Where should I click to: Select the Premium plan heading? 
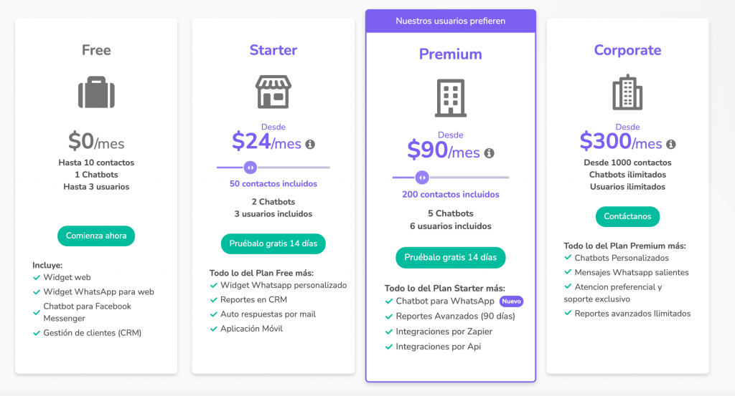(x=450, y=54)
